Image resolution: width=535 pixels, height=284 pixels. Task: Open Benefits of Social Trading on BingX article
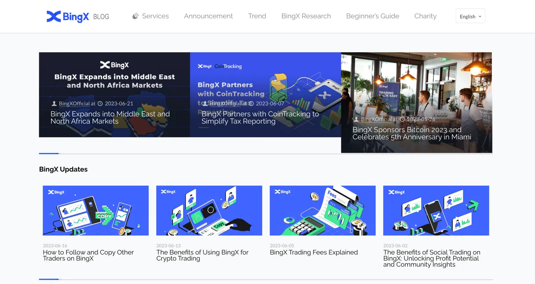point(432,258)
